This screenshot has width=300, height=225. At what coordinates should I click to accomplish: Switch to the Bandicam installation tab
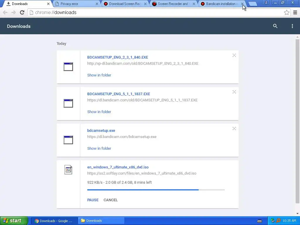[x=221, y=4]
